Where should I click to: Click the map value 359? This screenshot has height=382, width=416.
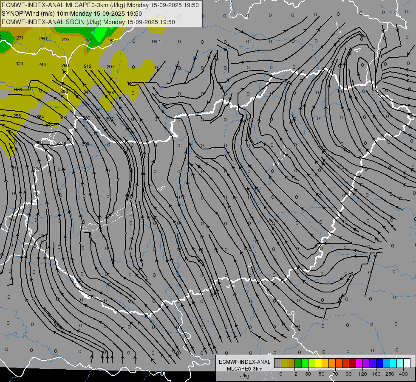(x=62, y=169)
